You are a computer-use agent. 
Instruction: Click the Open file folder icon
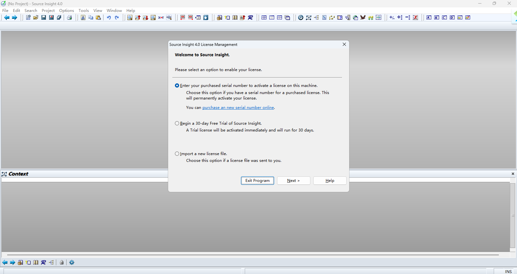[36, 17]
